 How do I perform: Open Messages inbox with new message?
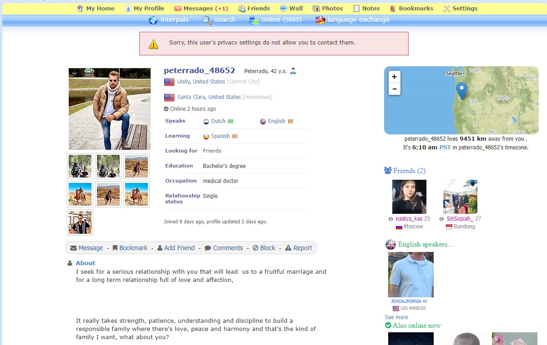coord(201,8)
